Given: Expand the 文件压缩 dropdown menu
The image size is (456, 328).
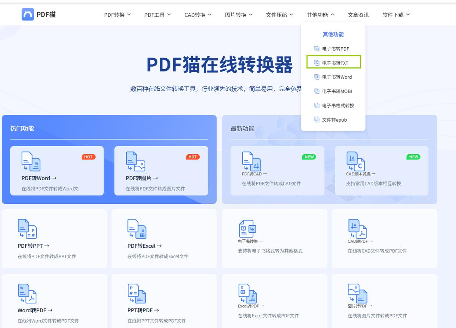Looking at the screenshot, I should click(279, 15).
